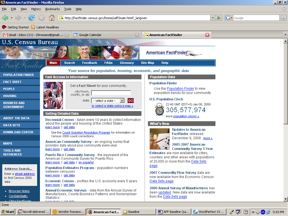Image resolution: width=288 pixels, height=216 pixels.
Task: Open the Count Question Resolution Program link
Action: [x=86, y=133]
